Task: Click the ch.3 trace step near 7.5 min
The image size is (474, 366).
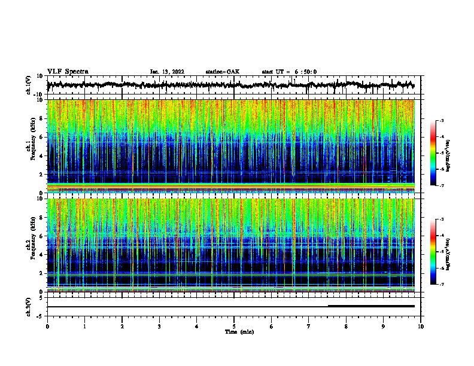Action: tap(329, 306)
